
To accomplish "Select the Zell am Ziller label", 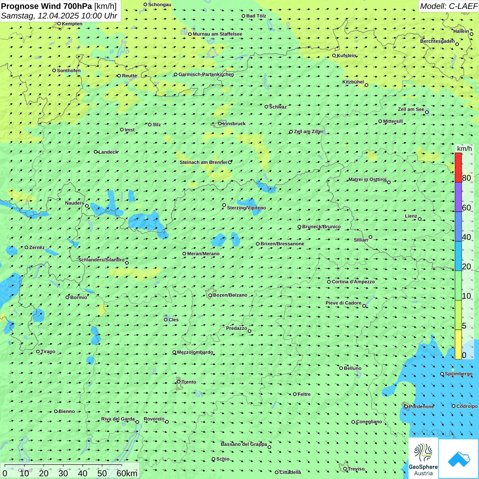I will pyautogui.click(x=309, y=131).
